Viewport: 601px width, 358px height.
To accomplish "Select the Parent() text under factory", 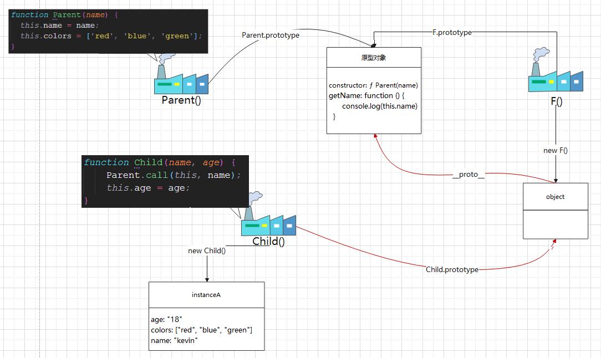I will [181, 100].
